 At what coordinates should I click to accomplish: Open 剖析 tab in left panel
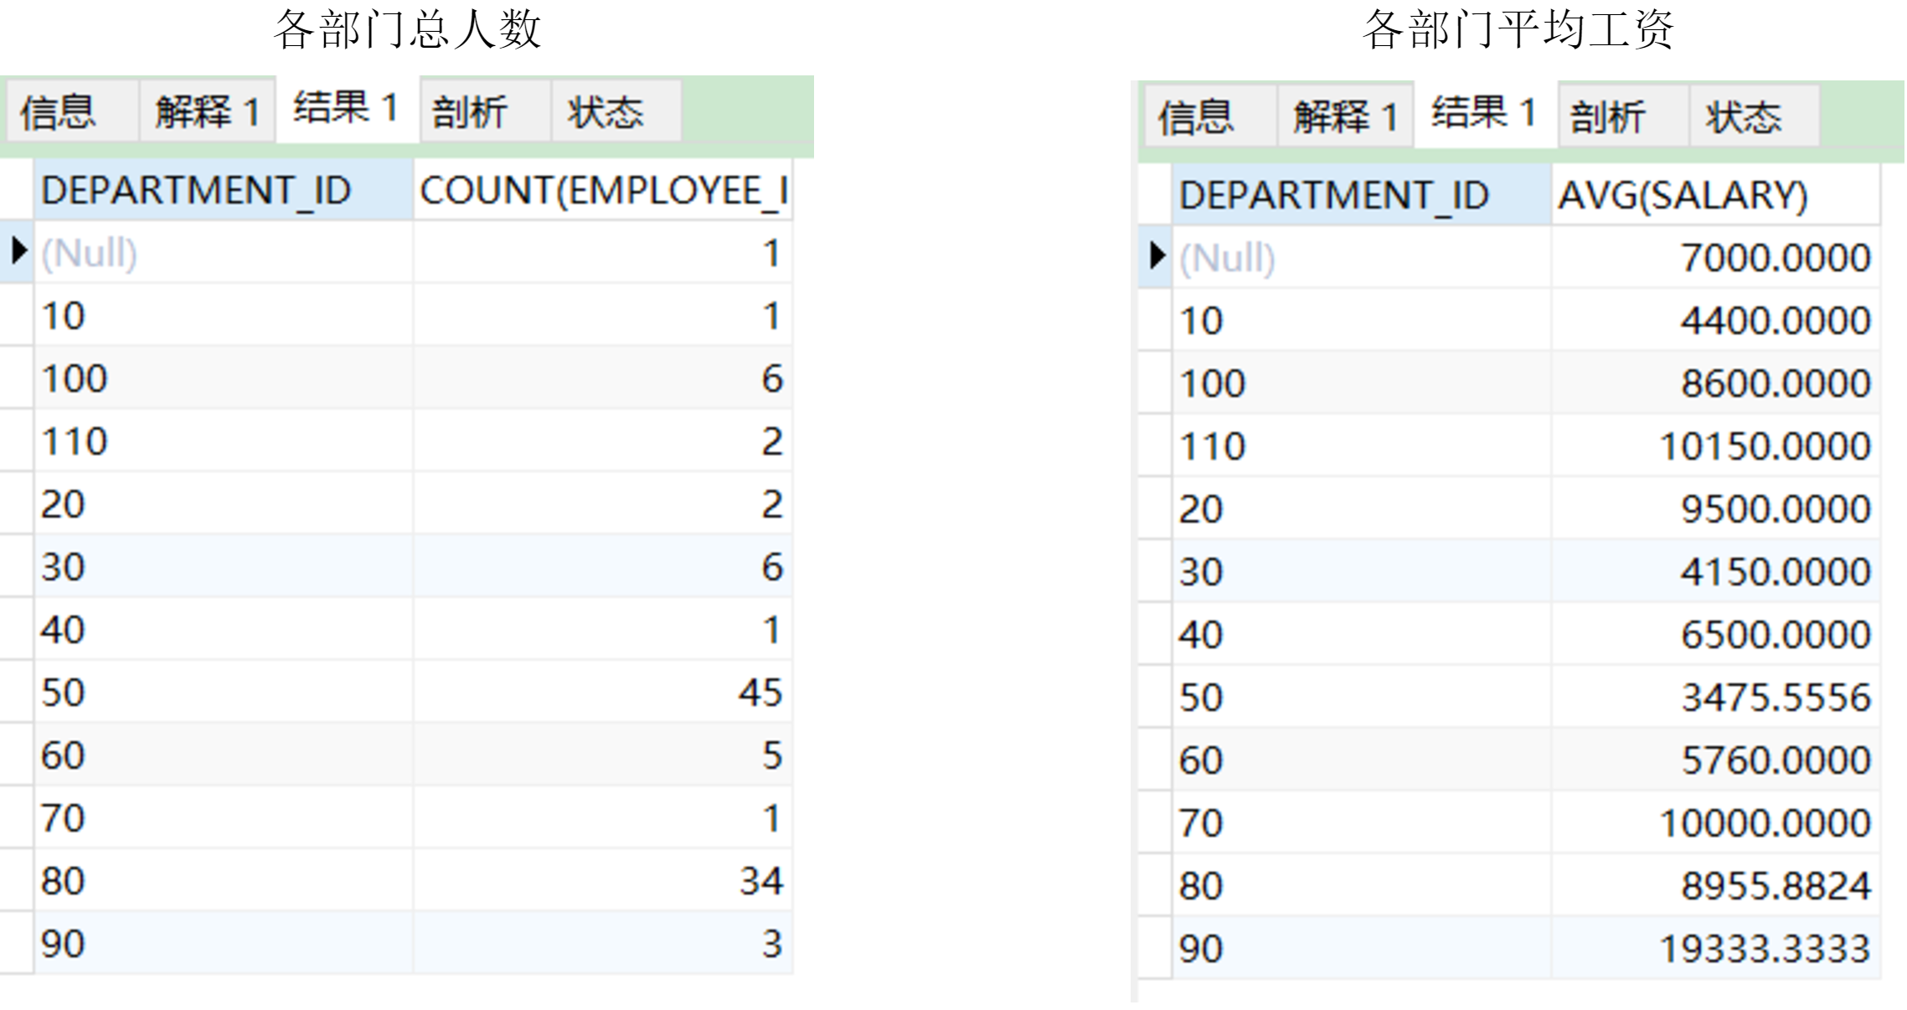click(470, 112)
